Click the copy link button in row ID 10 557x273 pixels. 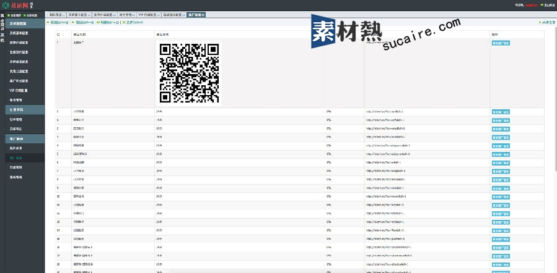click(x=501, y=196)
